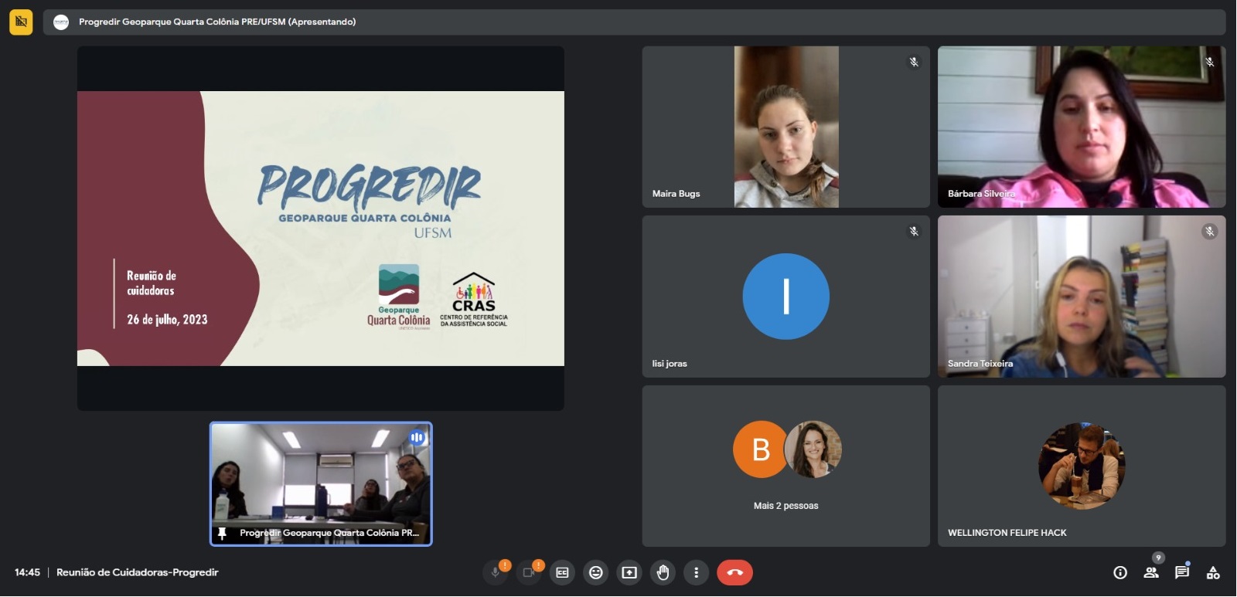Open the activities shapes icon

[x=1213, y=573]
